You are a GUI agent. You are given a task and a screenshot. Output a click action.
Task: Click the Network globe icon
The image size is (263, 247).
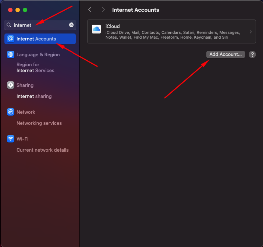click(x=11, y=112)
